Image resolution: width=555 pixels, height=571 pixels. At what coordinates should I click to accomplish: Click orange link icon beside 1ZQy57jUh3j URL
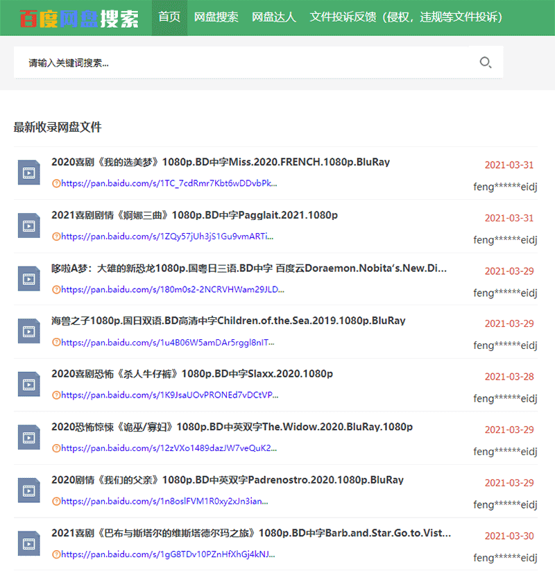coord(56,237)
